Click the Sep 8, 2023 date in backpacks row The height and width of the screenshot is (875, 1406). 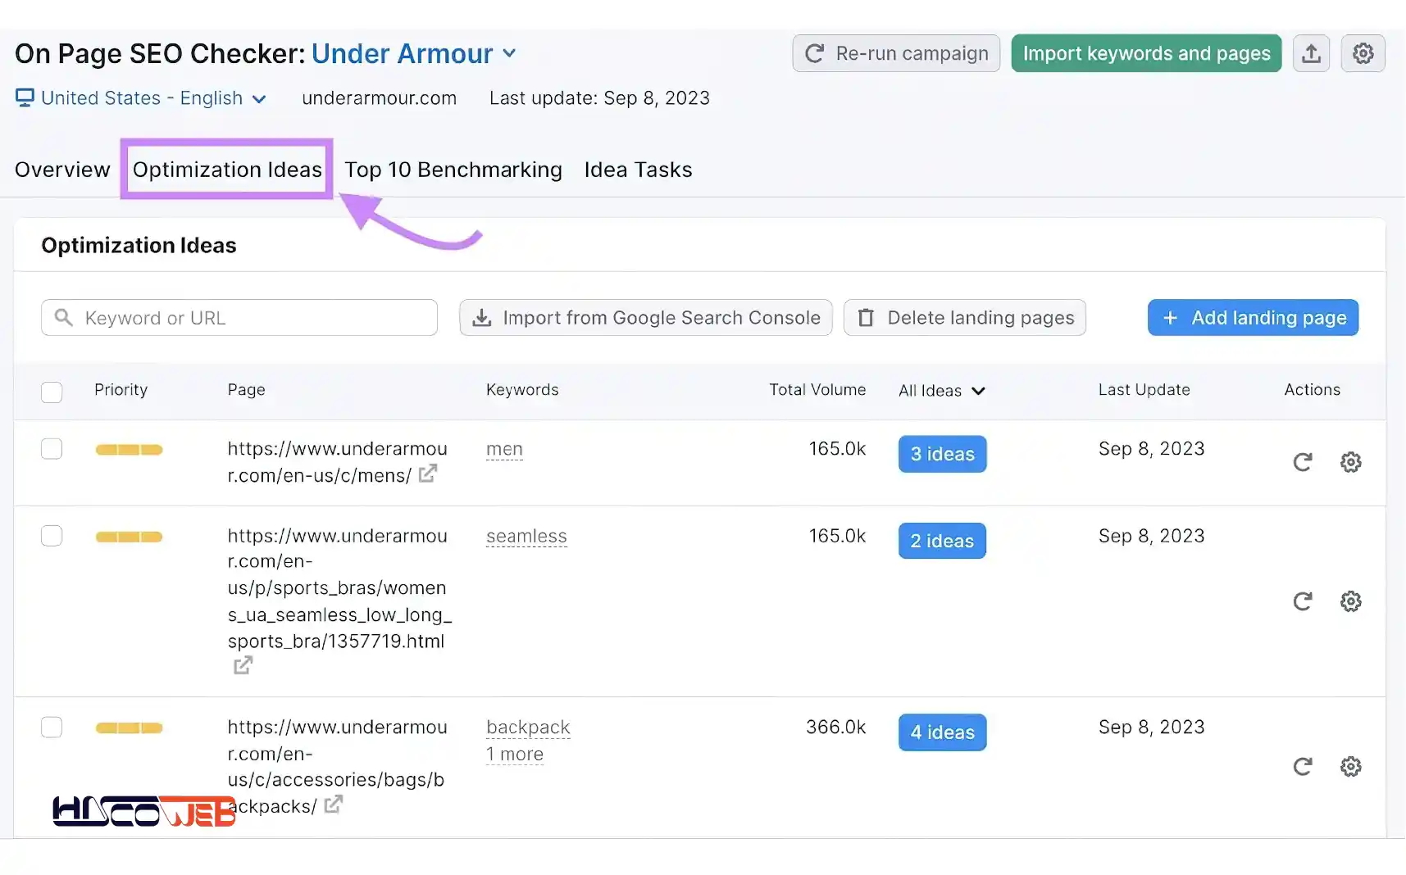tap(1151, 728)
